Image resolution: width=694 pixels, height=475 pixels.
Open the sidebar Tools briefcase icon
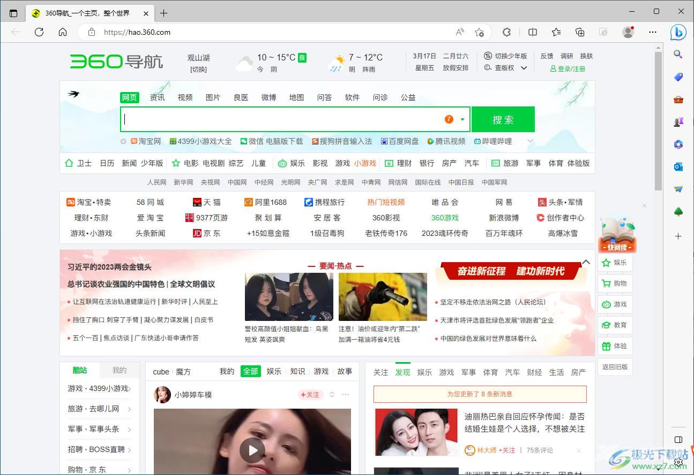tap(678, 99)
